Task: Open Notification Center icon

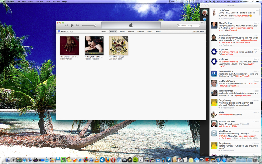Action: 258,2
